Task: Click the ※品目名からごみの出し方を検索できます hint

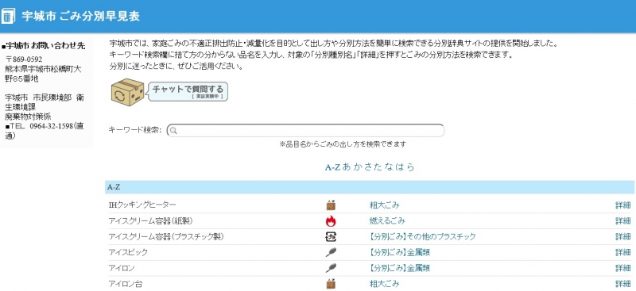Action: point(343,144)
